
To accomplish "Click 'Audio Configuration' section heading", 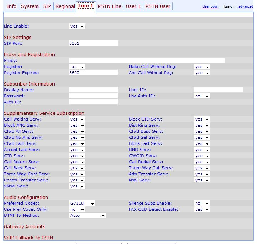I will (26, 197).
